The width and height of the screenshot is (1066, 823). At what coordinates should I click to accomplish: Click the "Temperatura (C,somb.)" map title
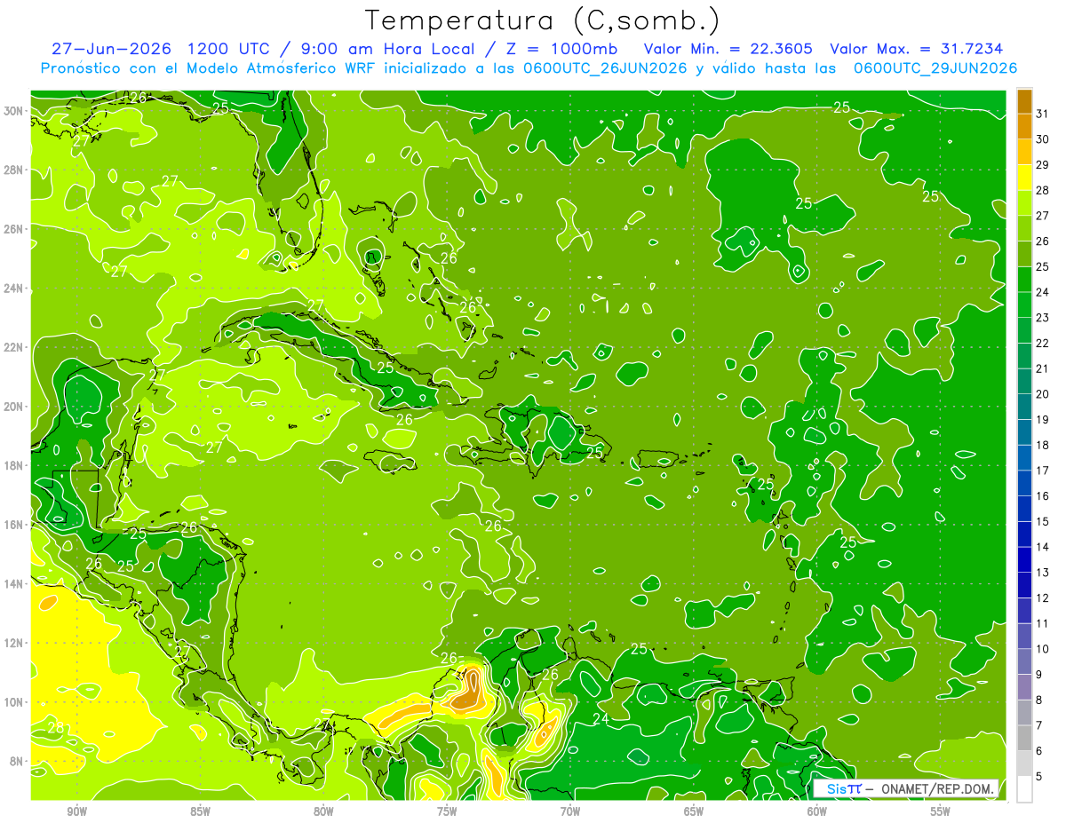[542, 20]
